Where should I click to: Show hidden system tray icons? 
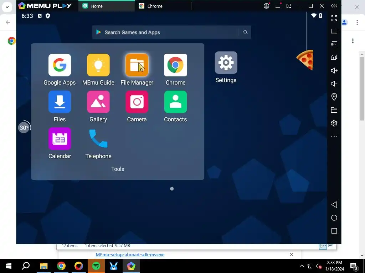point(302,266)
